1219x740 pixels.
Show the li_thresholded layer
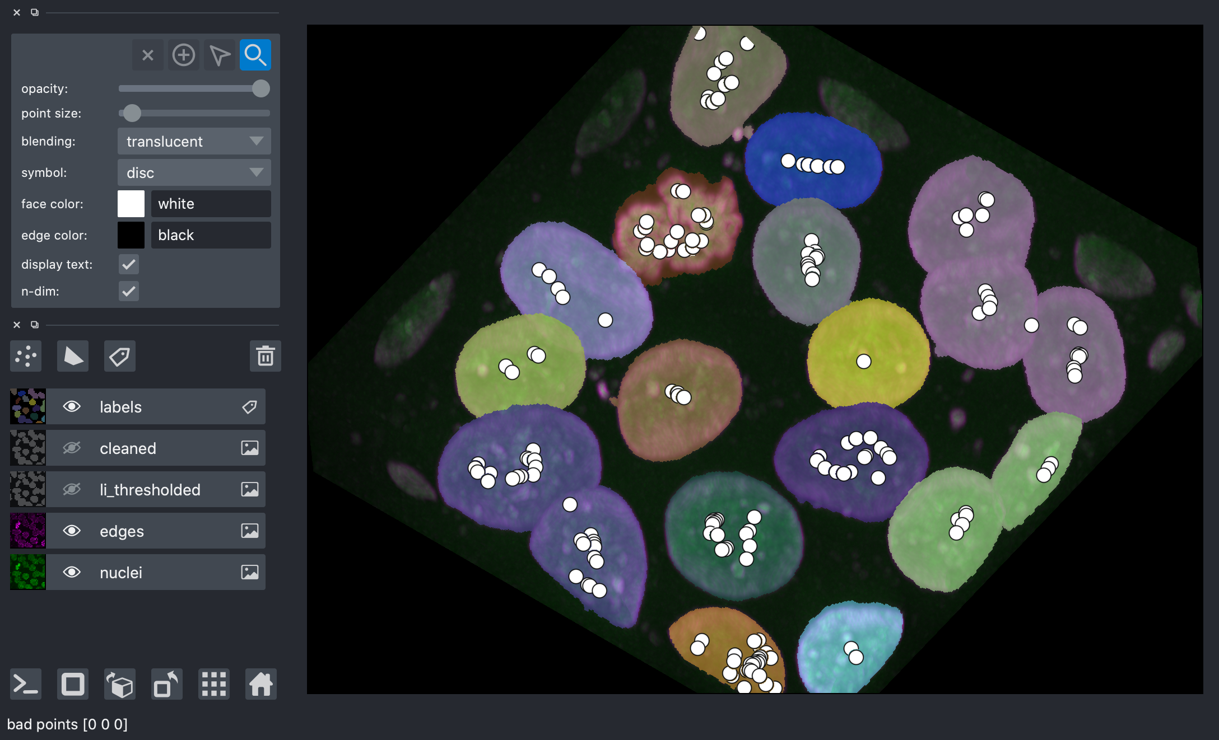pyautogui.click(x=72, y=490)
